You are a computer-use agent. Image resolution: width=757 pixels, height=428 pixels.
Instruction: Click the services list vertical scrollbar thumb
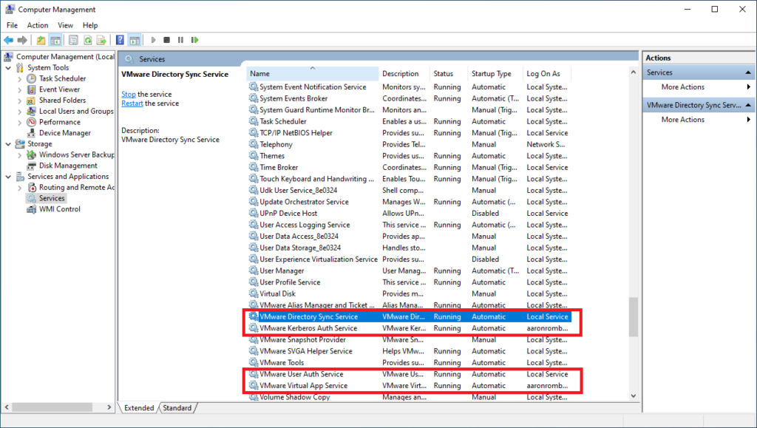pyautogui.click(x=633, y=316)
